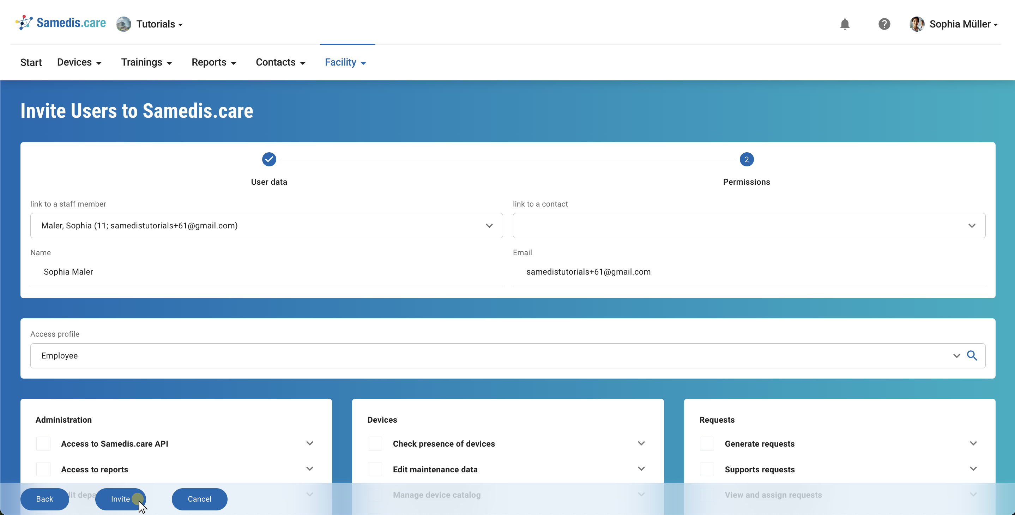Click the Cancel button
1015x515 pixels.
(199, 499)
